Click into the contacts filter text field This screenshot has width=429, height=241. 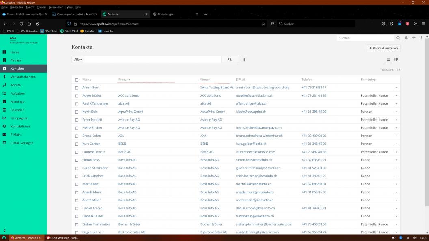tap(153, 60)
